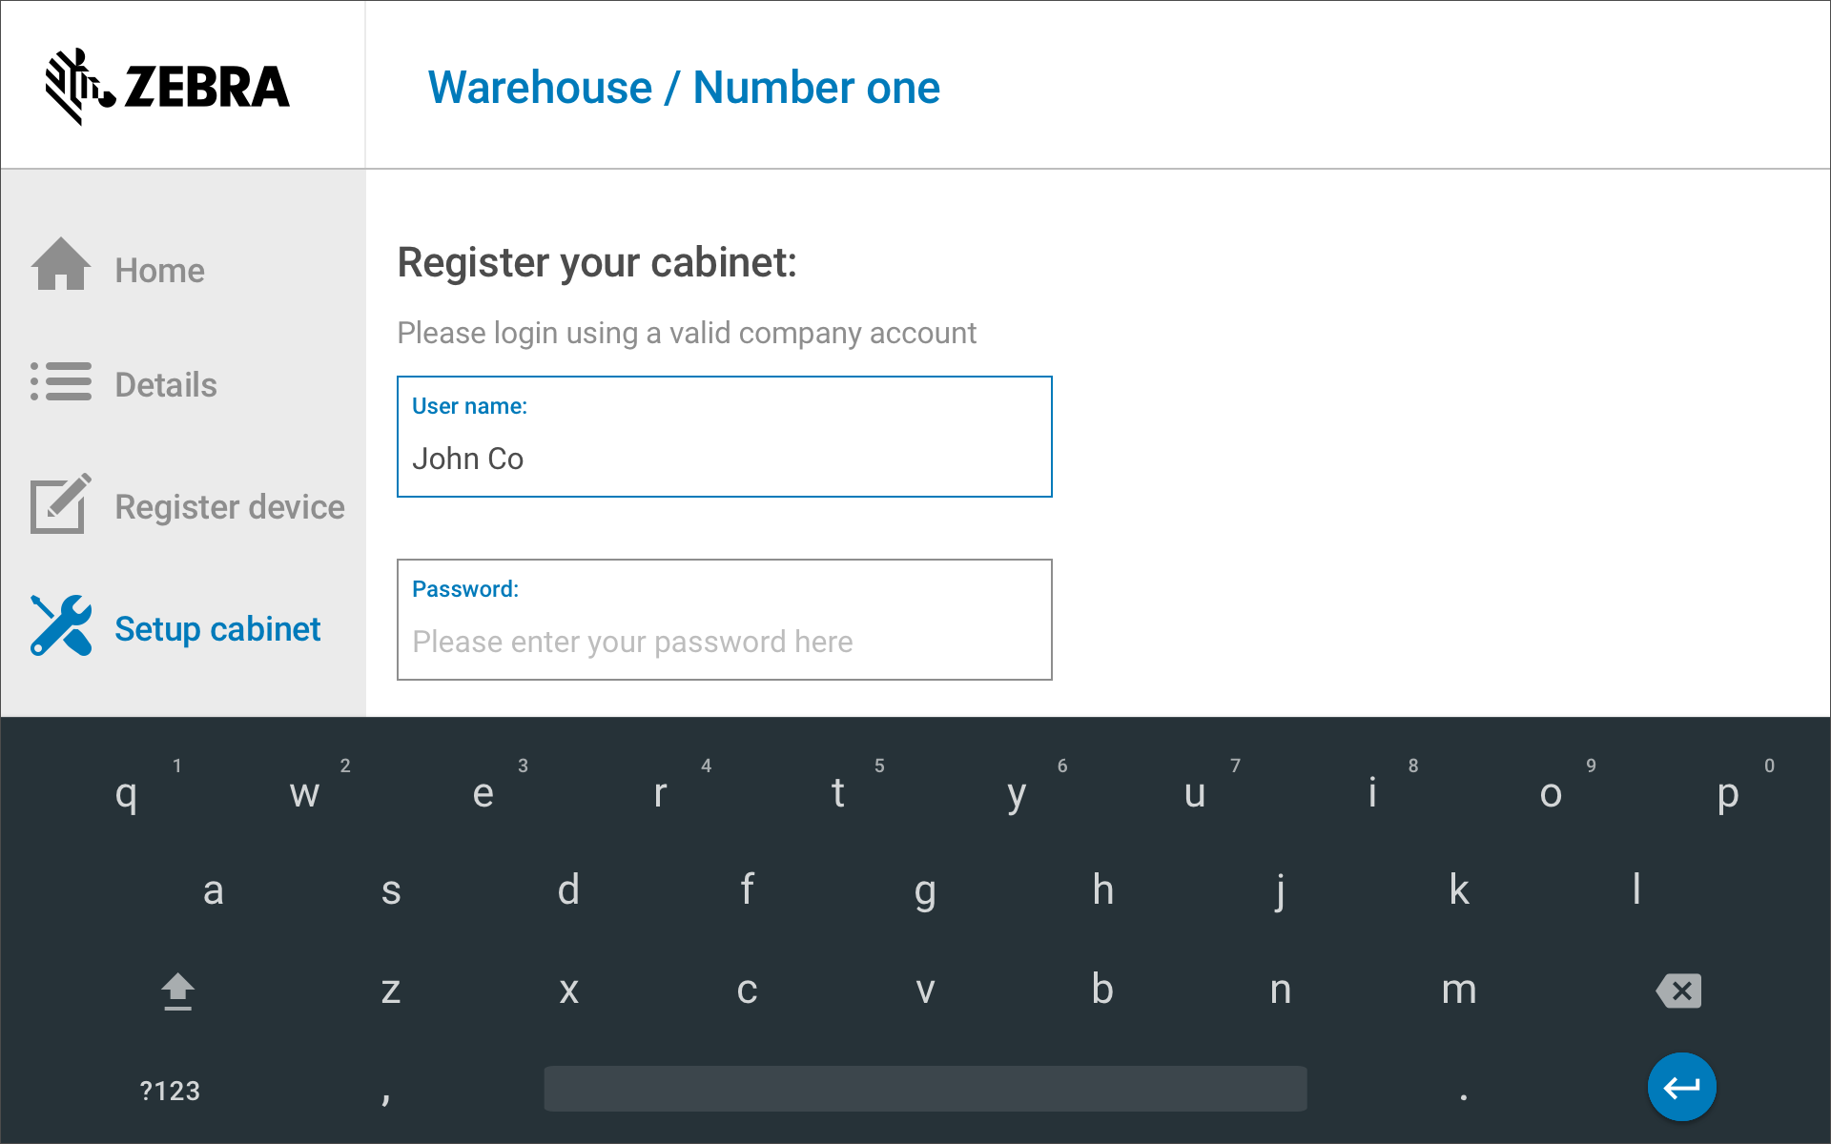The image size is (1831, 1144).
Task: Click the Home house icon
Action: (x=61, y=264)
